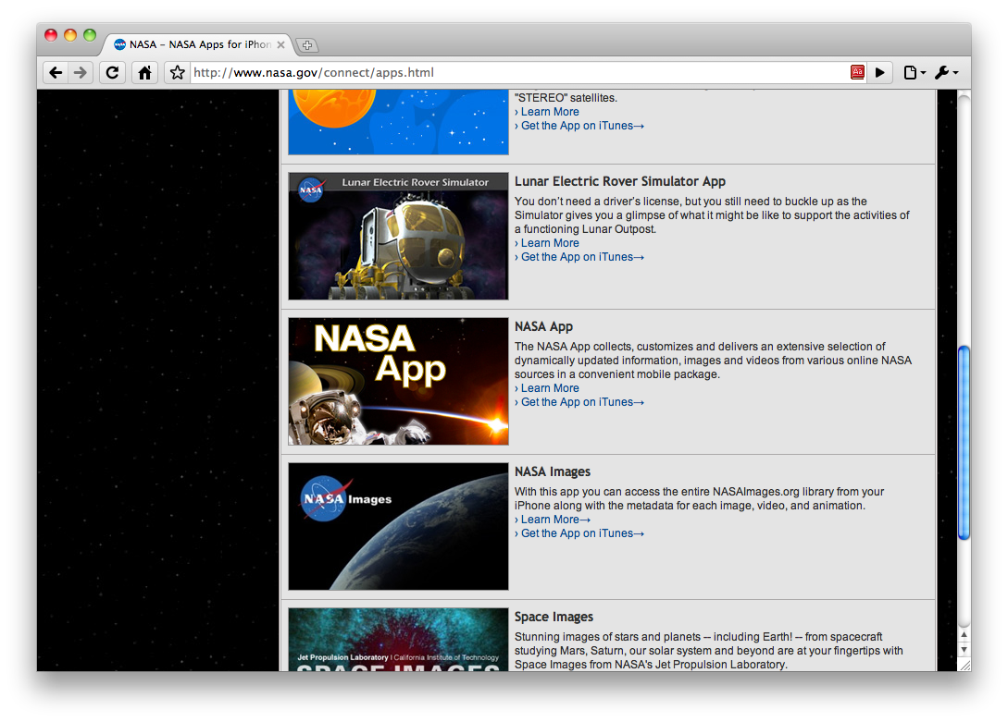1008x722 pixels.
Task: Go to the home page icon
Action: pos(144,72)
